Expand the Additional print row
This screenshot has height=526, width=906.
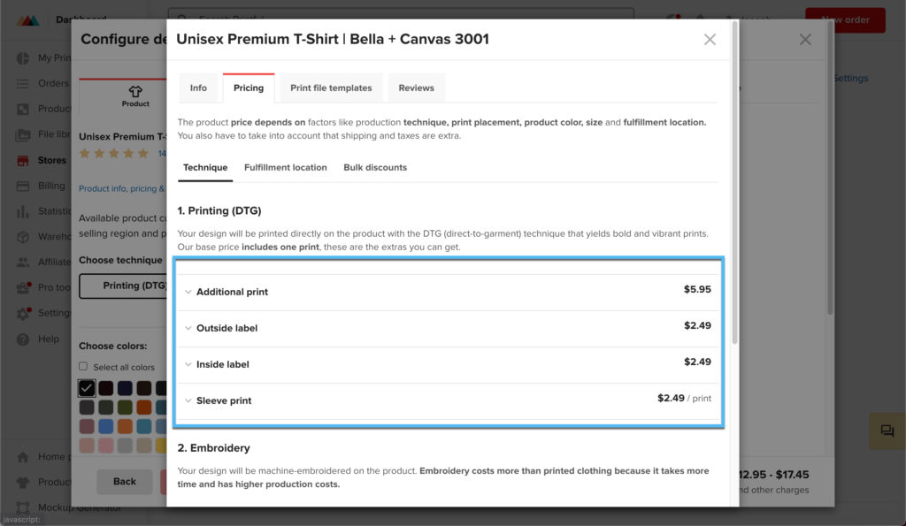coord(449,292)
